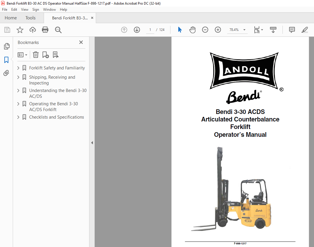314x247 pixels.
Task: Open the zoom percentage dropdown arrow
Action: [x=244, y=30]
